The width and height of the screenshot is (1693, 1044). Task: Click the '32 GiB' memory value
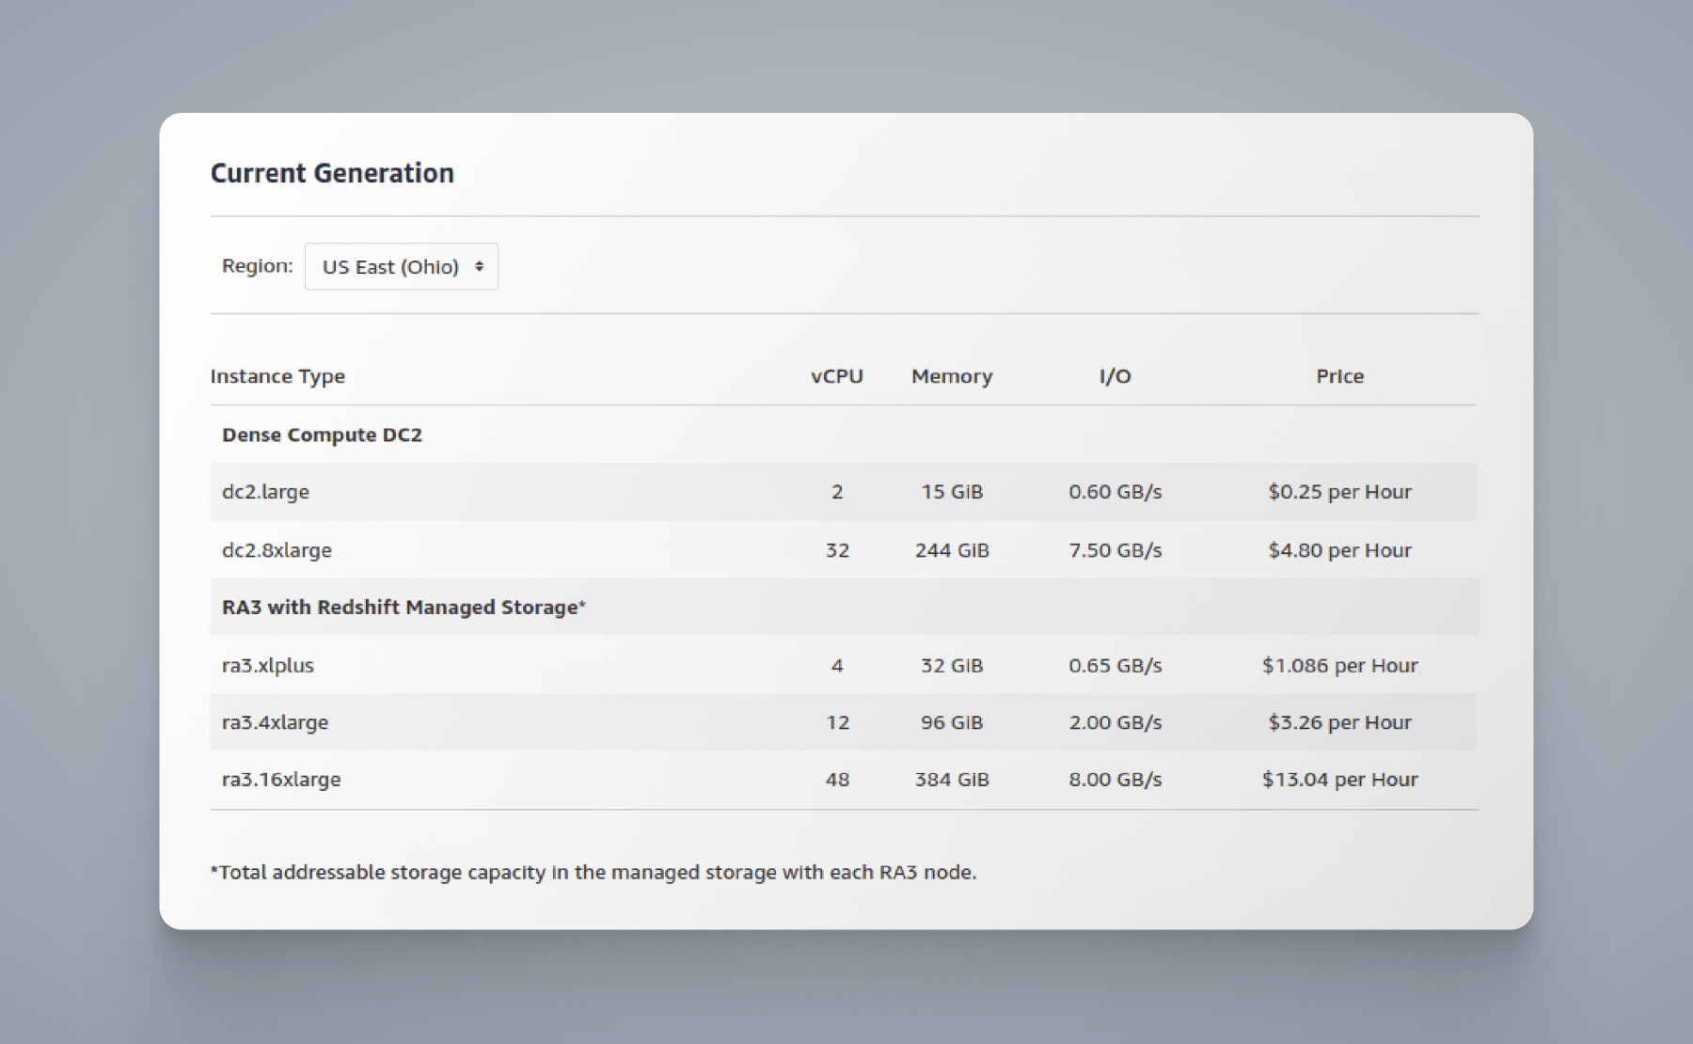pos(952,666)
